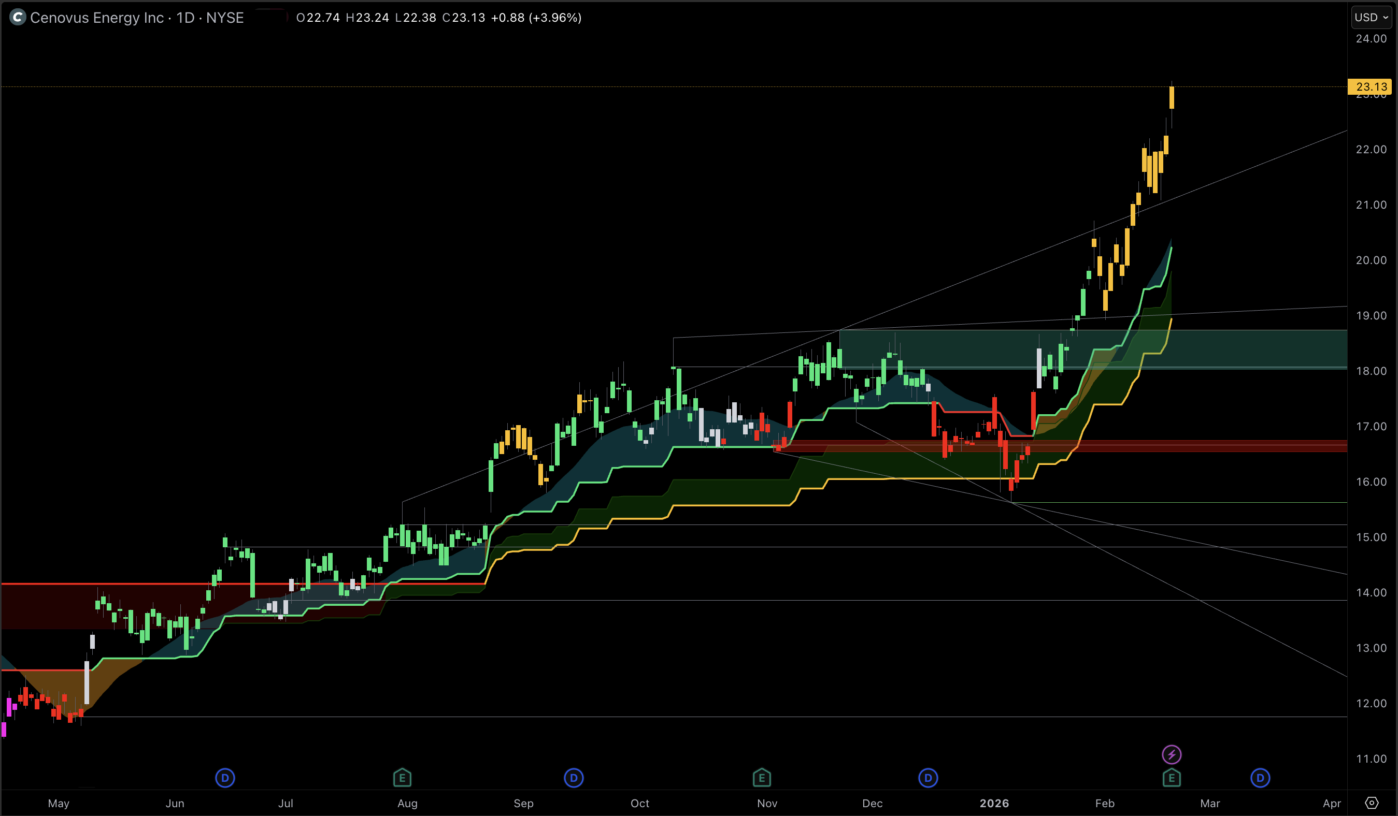1398x816 pixels.
Task: Open the dividend marker under June
Action: [225, 778]
